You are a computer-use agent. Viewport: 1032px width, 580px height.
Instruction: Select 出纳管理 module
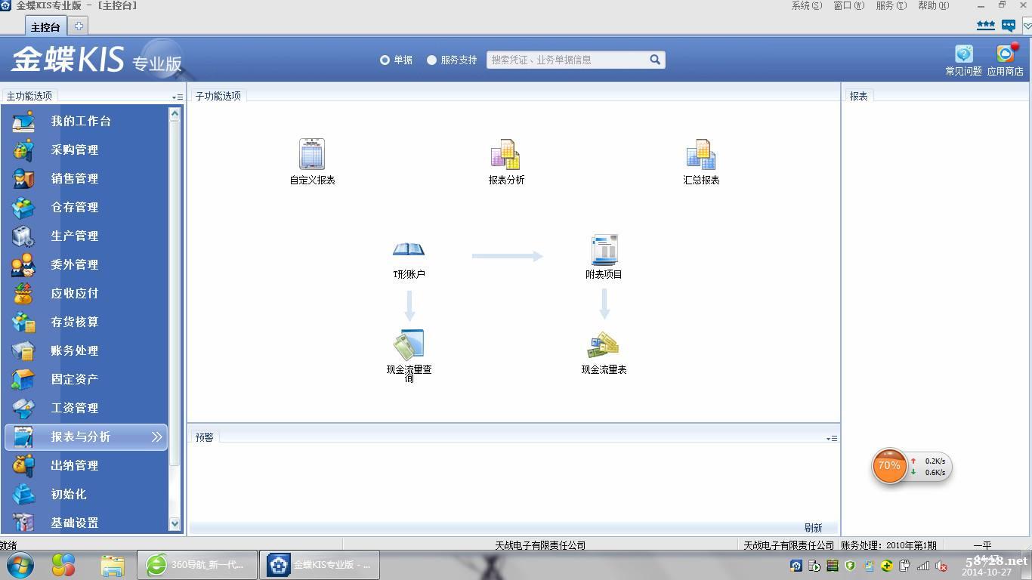coord(75,465)
